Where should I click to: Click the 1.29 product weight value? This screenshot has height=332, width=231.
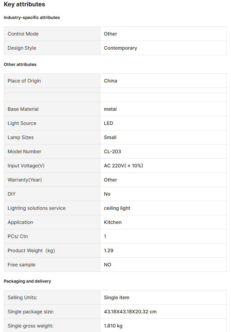tap(109, 250)
